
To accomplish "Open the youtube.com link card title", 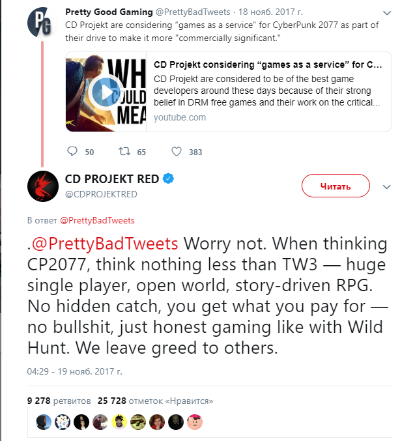I will [268, 65].
